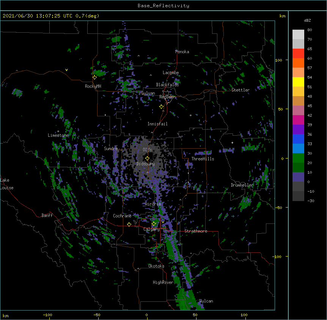Image resolution: width=327 pixels, height=320 pixels.
Task: Click the Lacombe town label
Action: [x=171, y=73]
